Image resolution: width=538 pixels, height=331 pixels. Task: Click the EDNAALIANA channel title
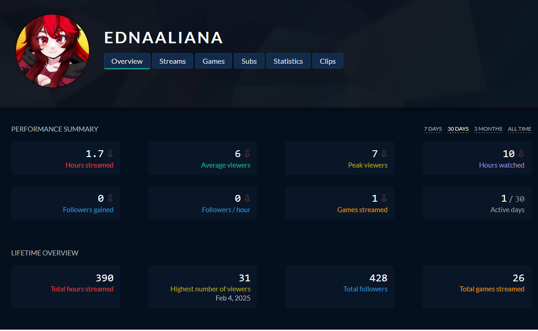(x=164, y=38)
